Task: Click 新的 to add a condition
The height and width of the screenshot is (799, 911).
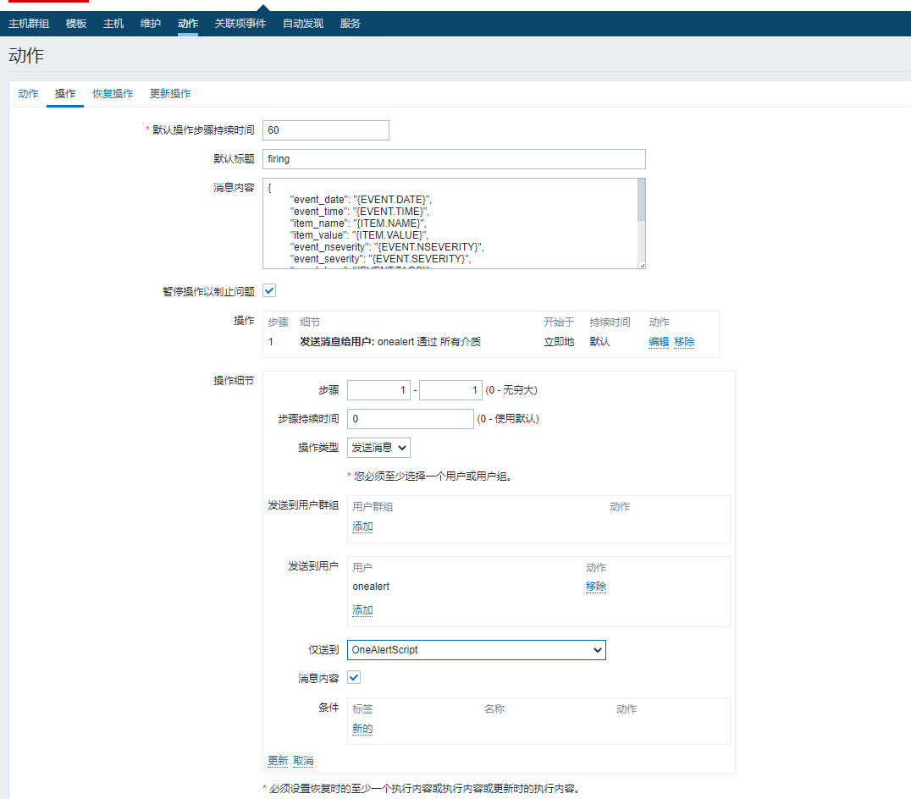Action: point(362,729)
